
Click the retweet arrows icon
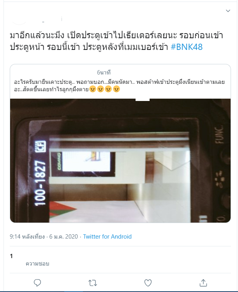[92, 283]
